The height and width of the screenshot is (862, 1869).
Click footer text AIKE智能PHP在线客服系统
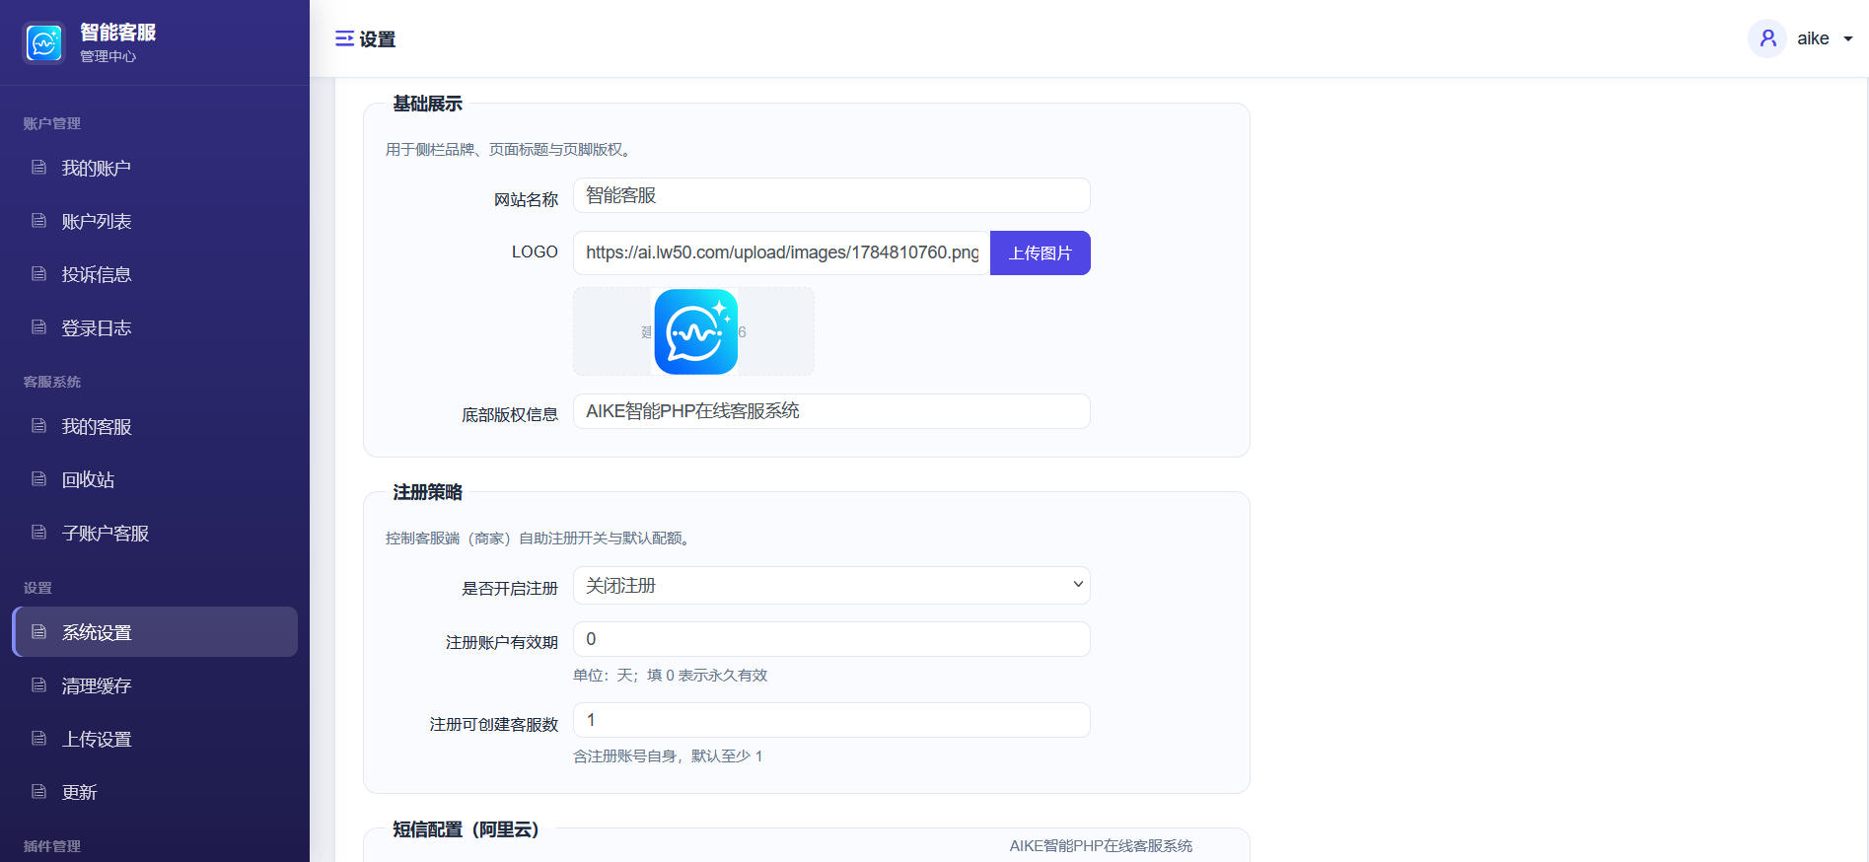[1101, 846]
